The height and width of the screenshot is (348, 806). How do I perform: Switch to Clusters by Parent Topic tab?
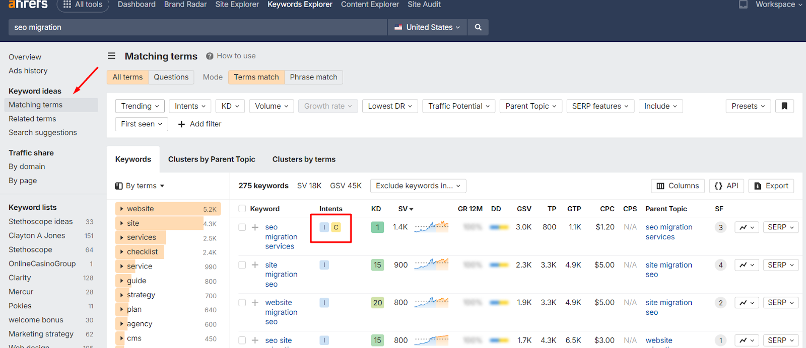coord(212,159)
